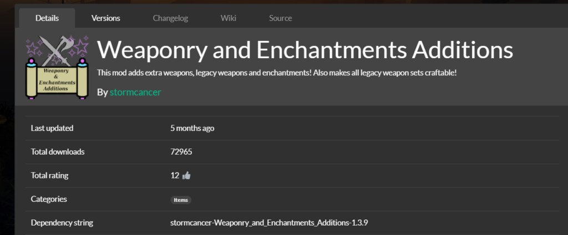Click the scroll banner in the mod logo

tap(57, 79)
